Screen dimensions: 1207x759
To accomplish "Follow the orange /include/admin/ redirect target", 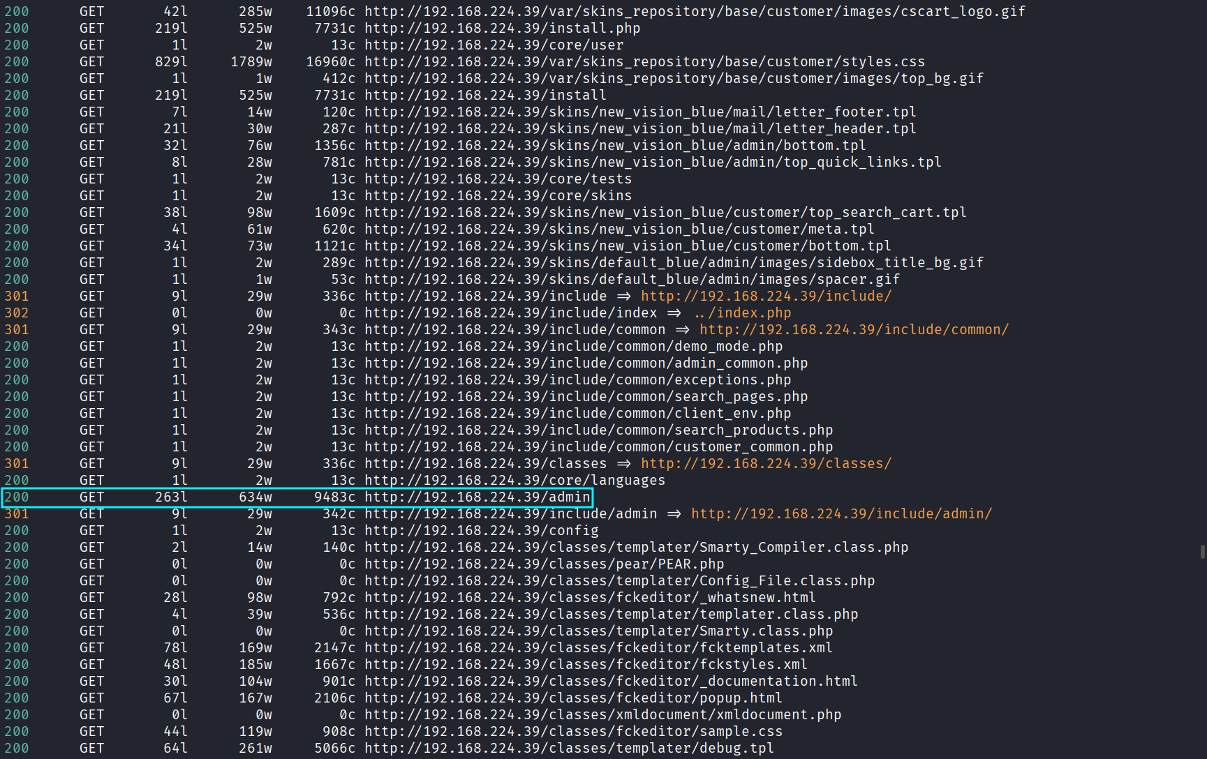I will tap(841, 514).
